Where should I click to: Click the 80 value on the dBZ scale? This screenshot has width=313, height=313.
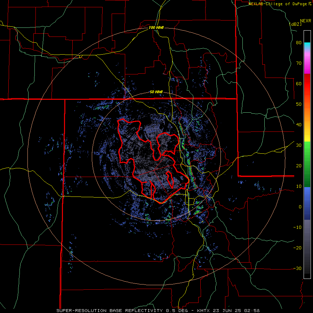(x=299, y=43)
